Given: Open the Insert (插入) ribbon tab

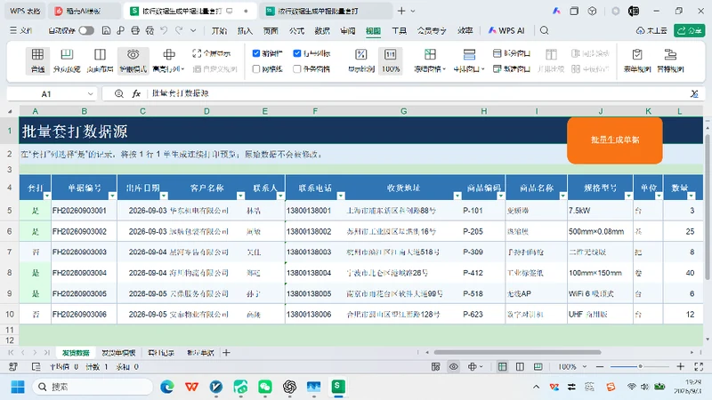Looking at the screenshot, I should [245, 30].
